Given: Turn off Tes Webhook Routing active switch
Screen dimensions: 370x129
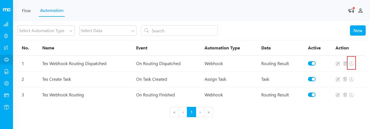Looking at the screenshot, I should pos(312,95).
